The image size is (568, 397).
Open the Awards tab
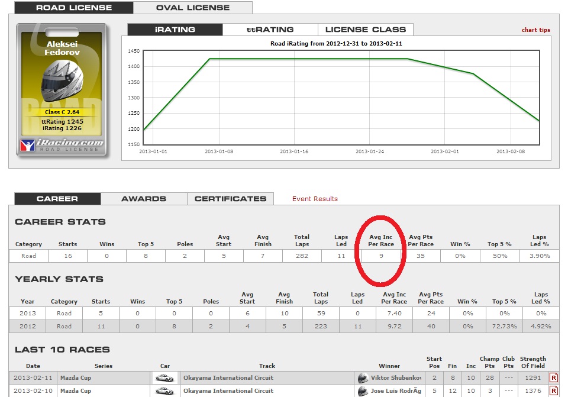coord(144,199)
